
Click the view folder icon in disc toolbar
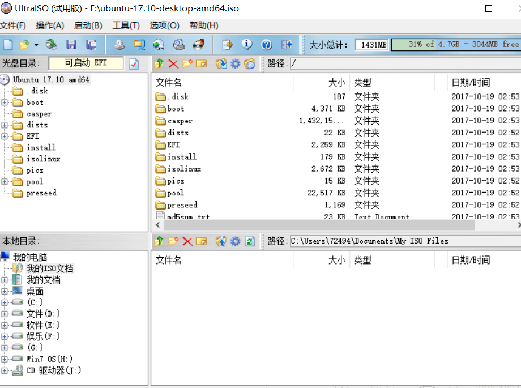tap(250, 63)
